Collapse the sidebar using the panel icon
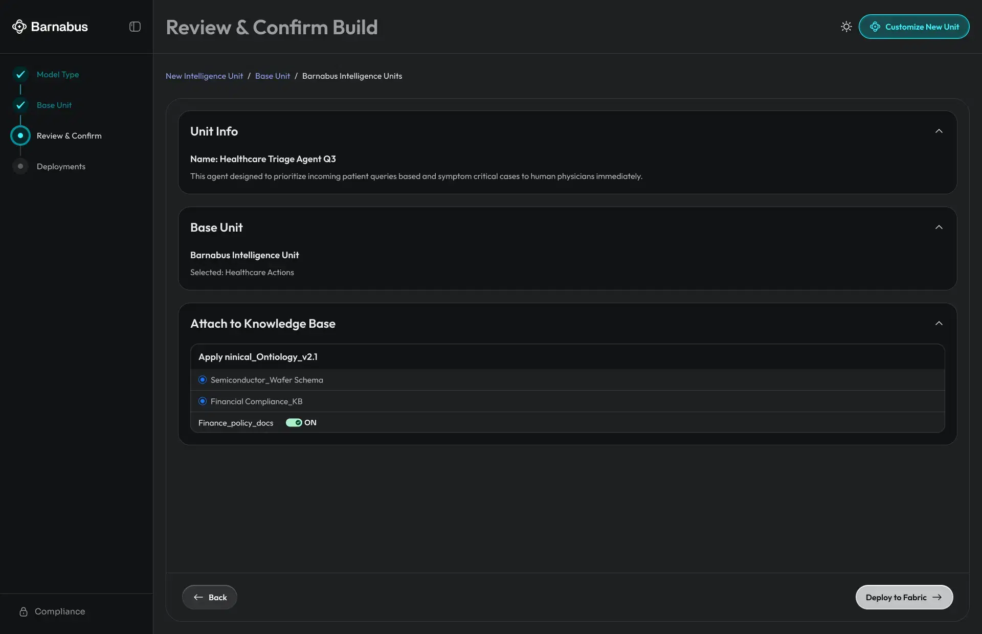The height and width of the screenshot is (634, 982). (135, 27)
